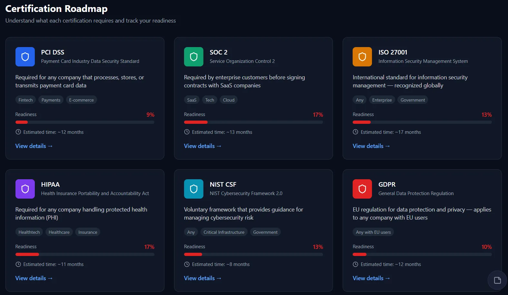Select the Any tag in NIST CSF card
Viewport: 508px width, 295px height.
pyautogui.click(x=191, y=232)
